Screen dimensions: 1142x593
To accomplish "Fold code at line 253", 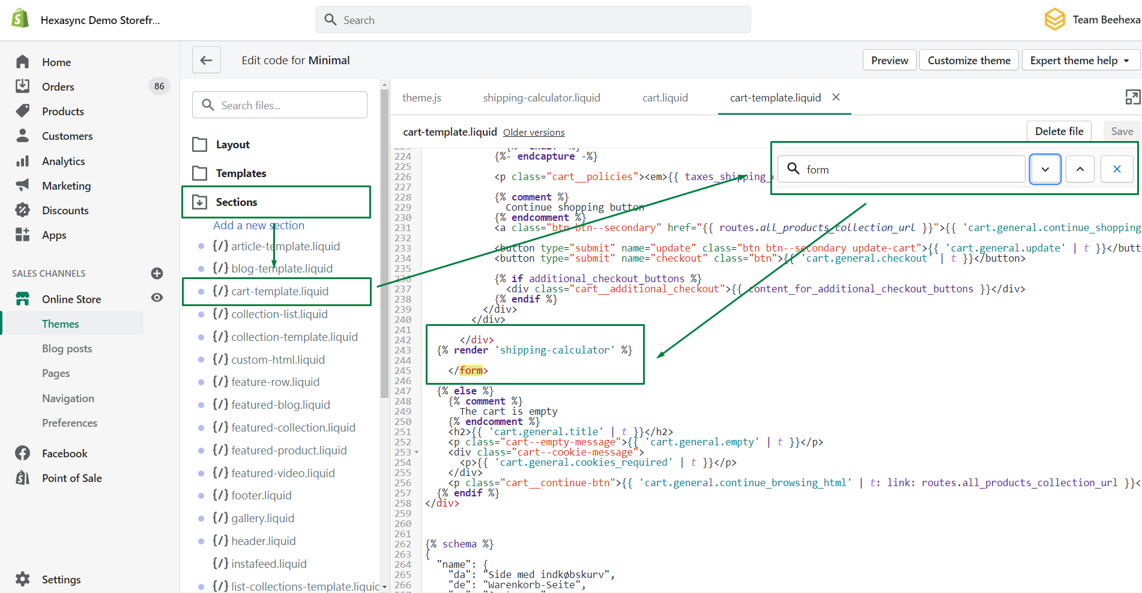I will [417, 452].
